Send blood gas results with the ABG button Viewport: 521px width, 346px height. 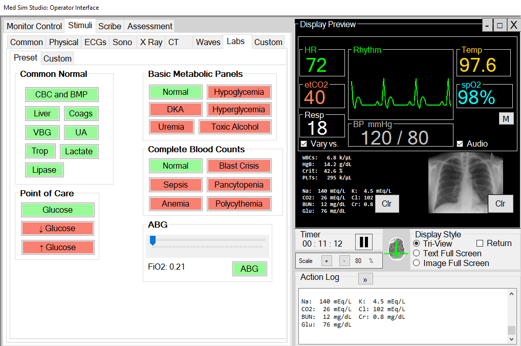point(249,269)
